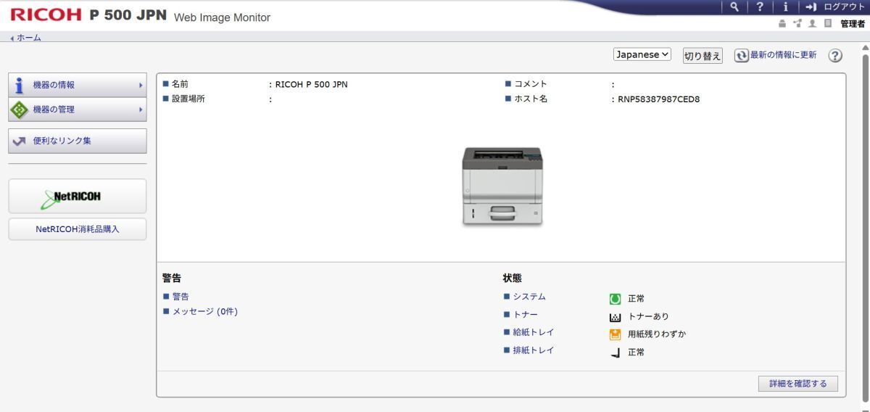This screenshot has height=412, width=870.
Task: Click the arrow icon on 便利なリンク集
Action: point(19,141)
